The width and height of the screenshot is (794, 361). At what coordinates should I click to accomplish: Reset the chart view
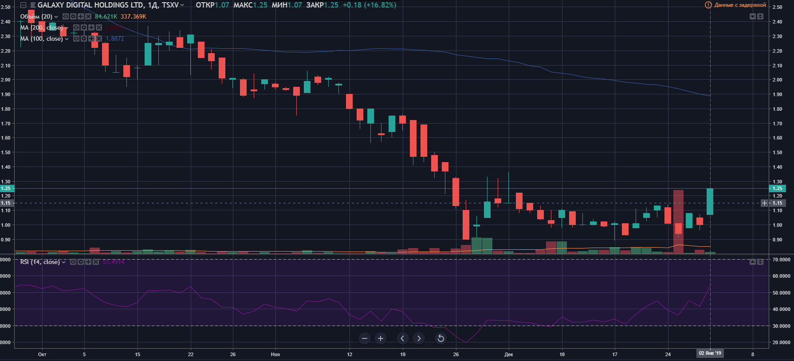click(440, 338)
